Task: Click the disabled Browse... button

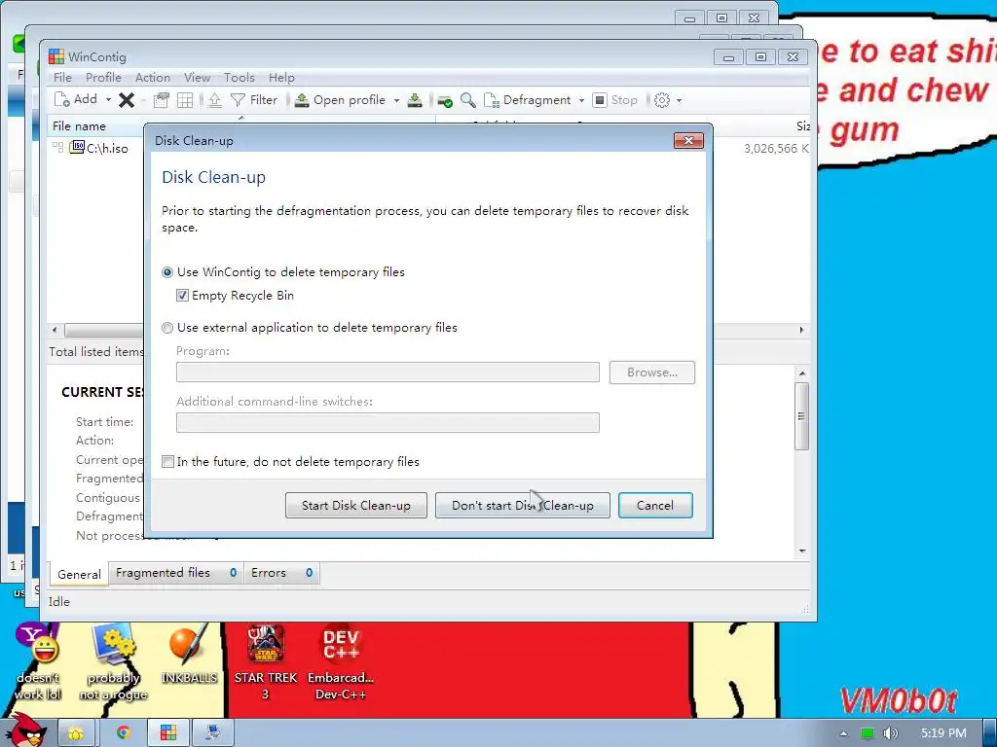Action: [x=651, y=373]
